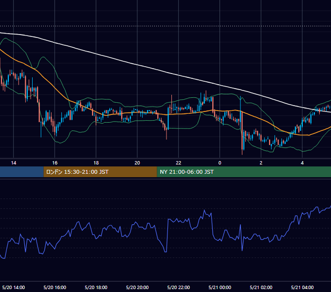Click the '14' hour label on price chart axis

point(14,163)
